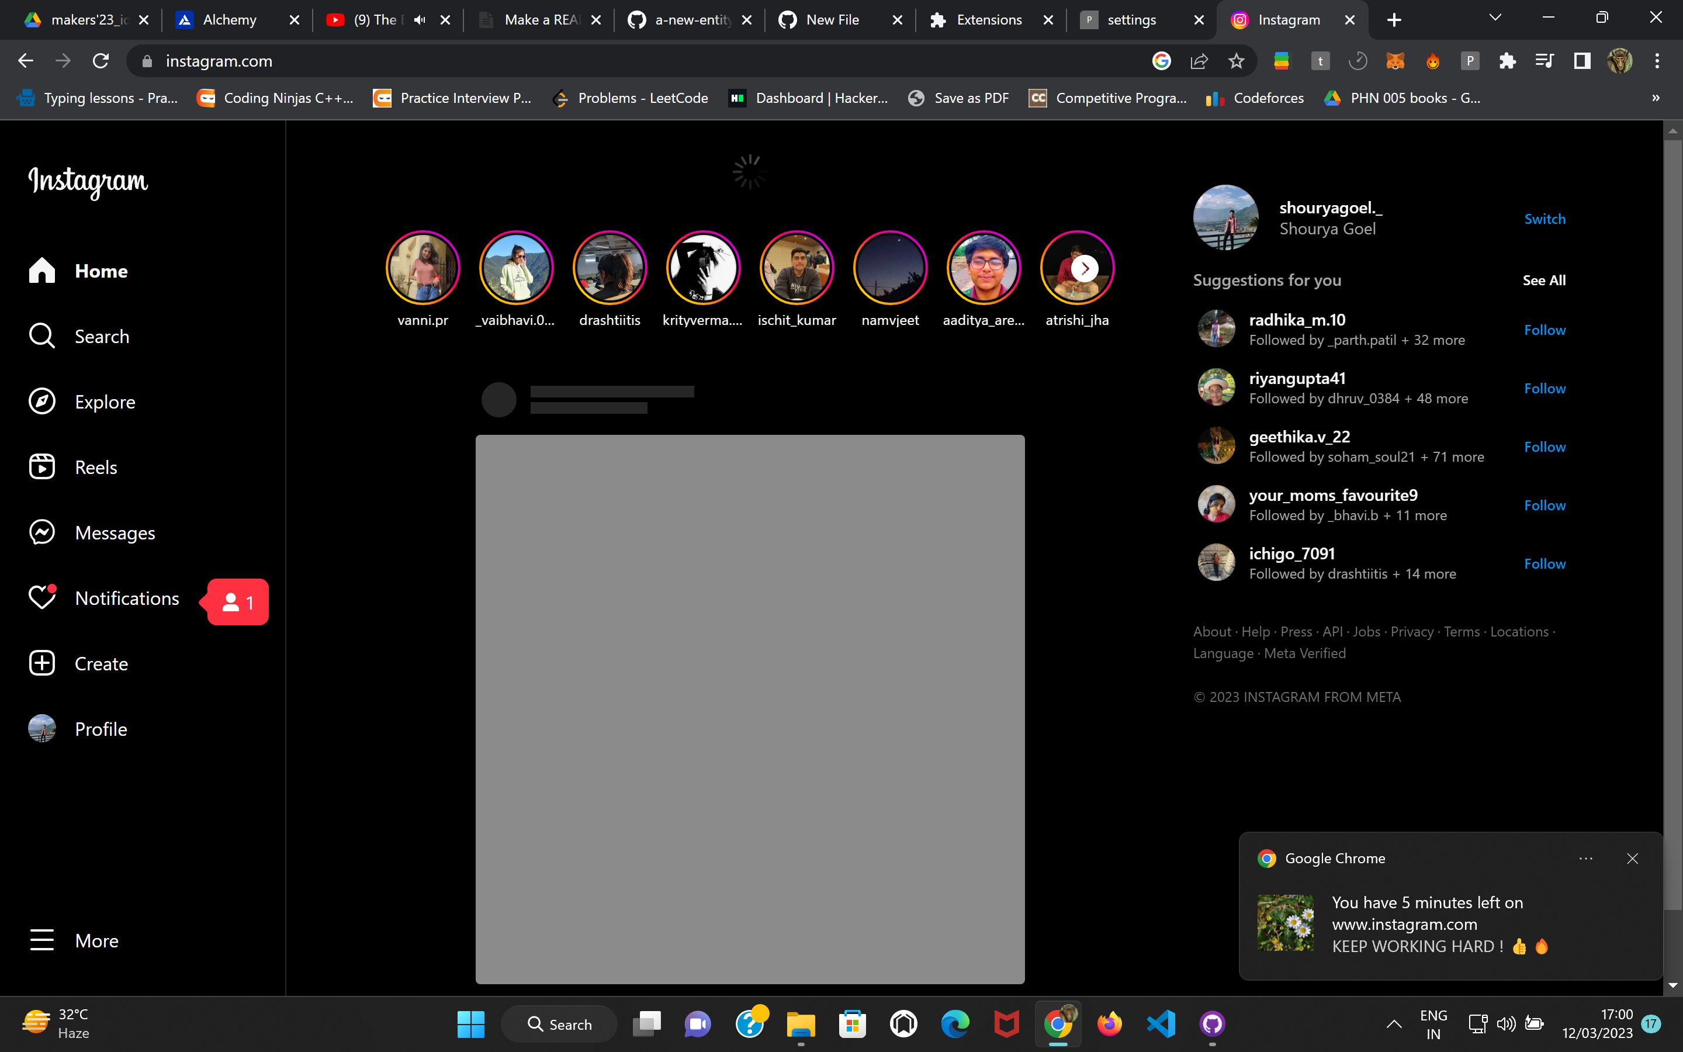Open Profile from the sidebar

coord(77,728)
